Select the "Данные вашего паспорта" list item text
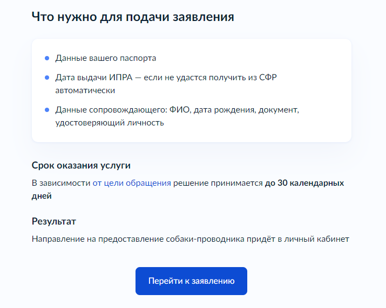386x308 pixels. [106, 58]
